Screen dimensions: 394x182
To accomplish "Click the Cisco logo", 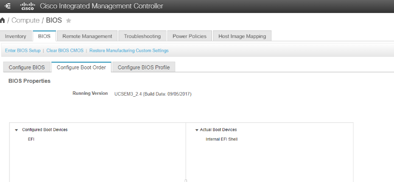I will 27,6.
